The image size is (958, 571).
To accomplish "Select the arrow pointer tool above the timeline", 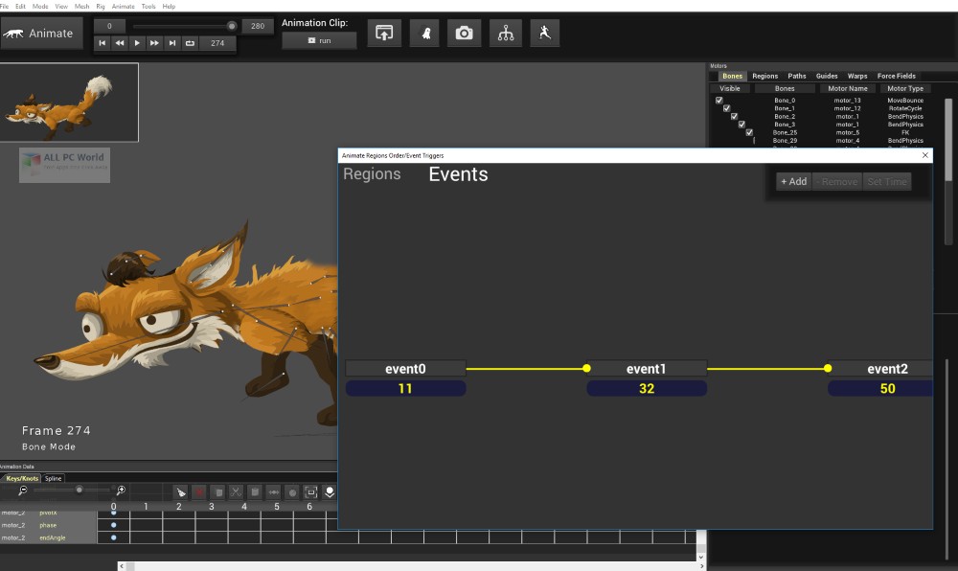I will coord(181,491).
